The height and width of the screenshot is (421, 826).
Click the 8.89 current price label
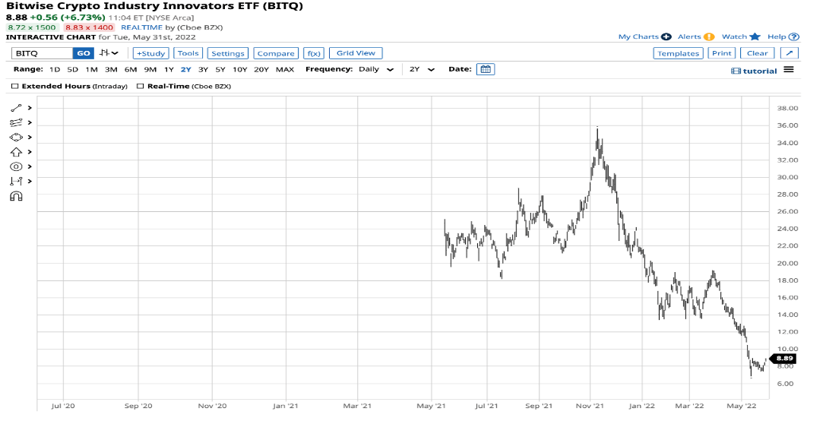[x=783, y=358]
